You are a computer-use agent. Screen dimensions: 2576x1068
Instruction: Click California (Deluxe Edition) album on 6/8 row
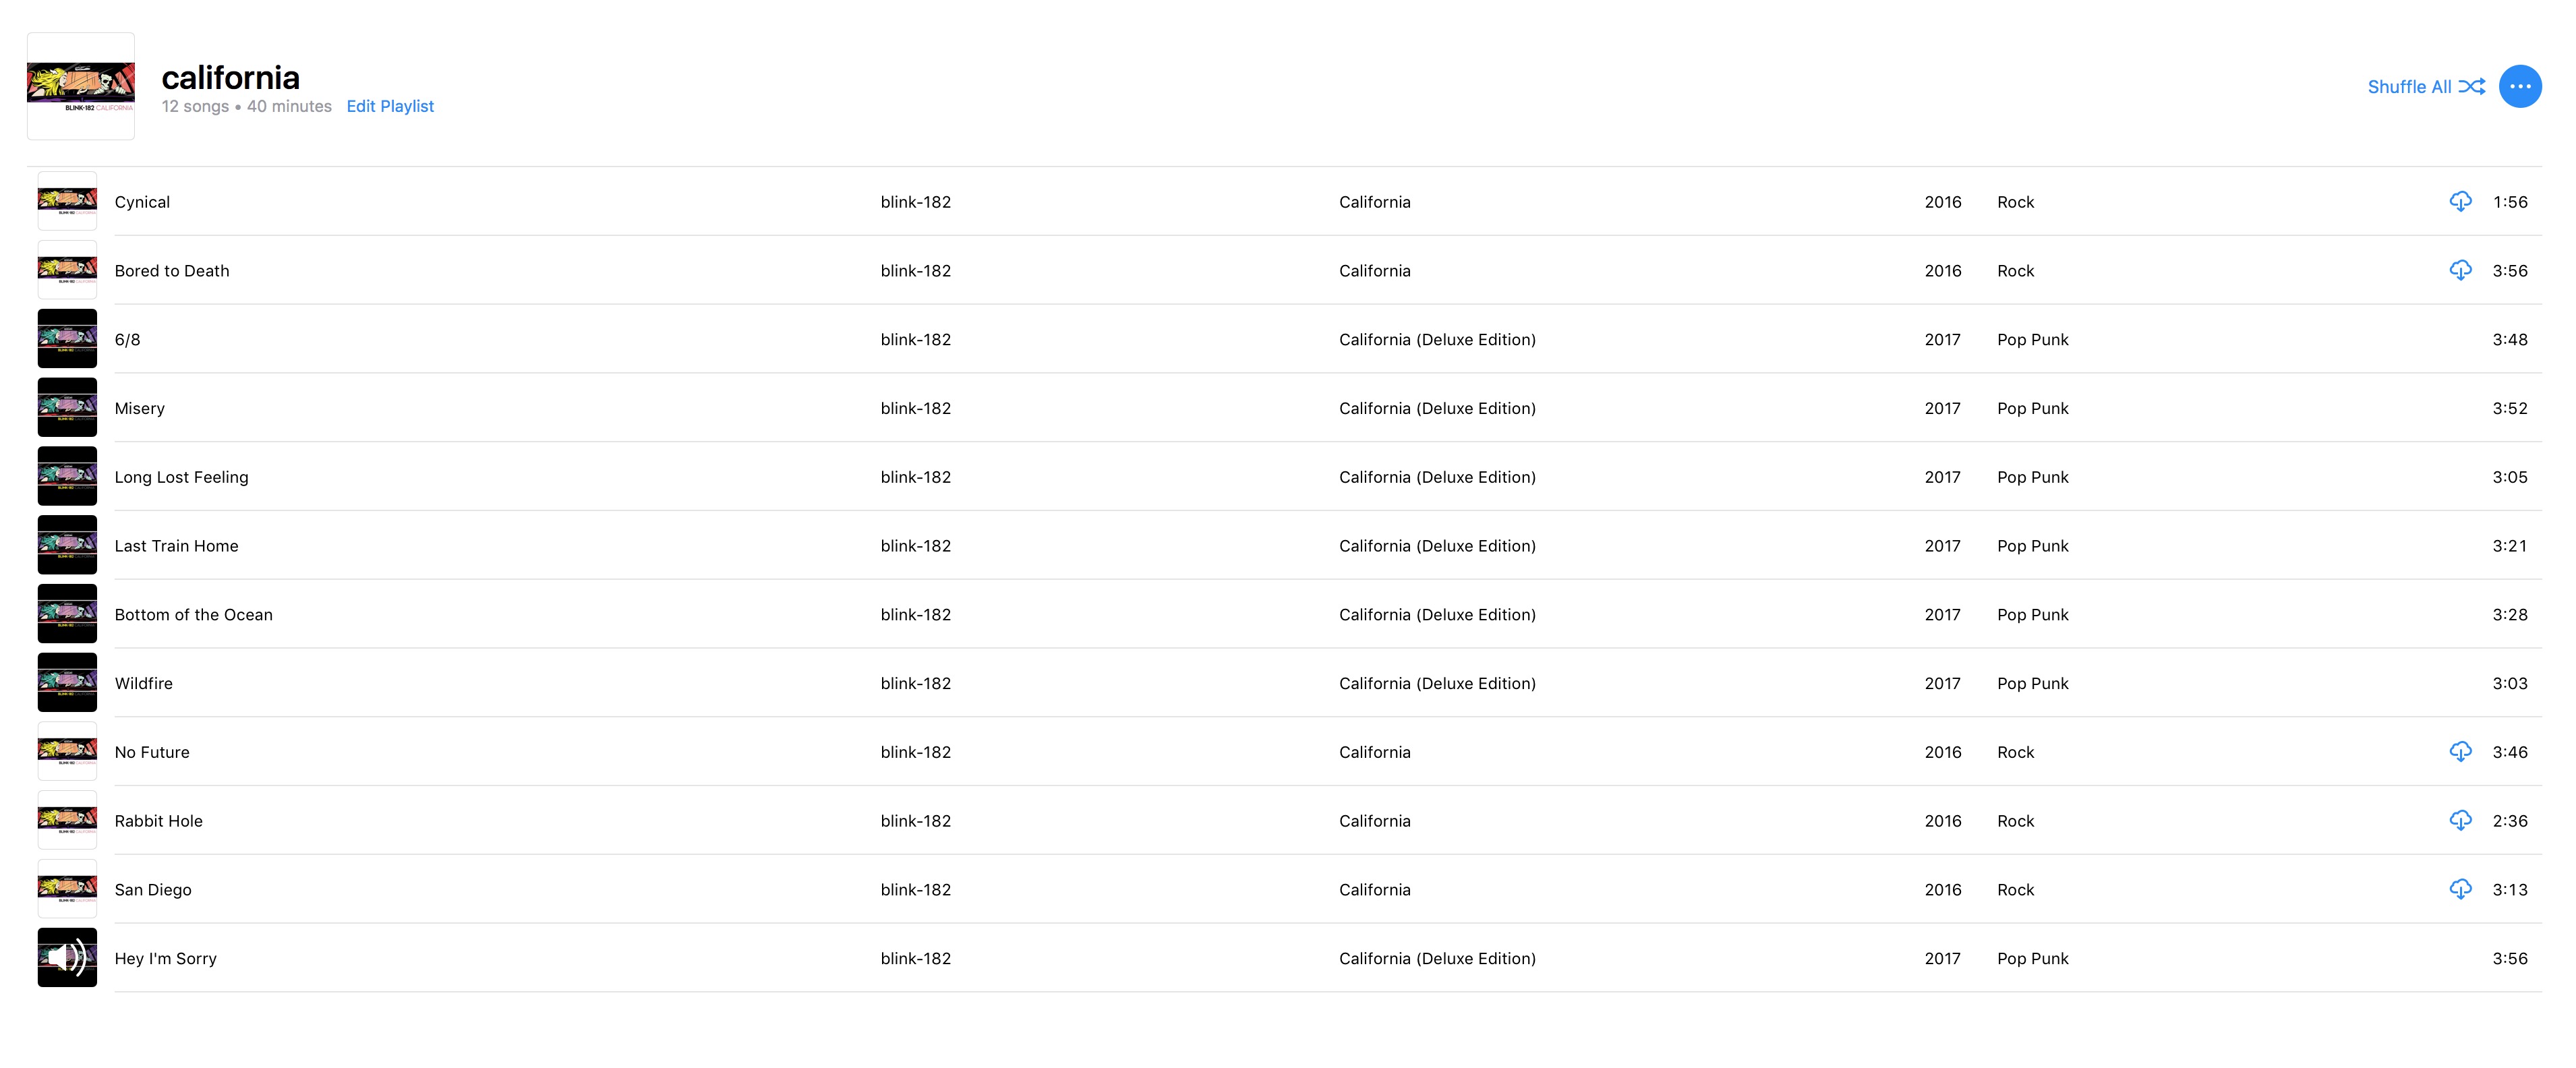click(1437, 340)
